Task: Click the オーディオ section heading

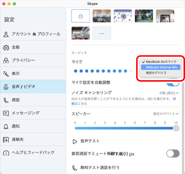Action: coord(79,53)
